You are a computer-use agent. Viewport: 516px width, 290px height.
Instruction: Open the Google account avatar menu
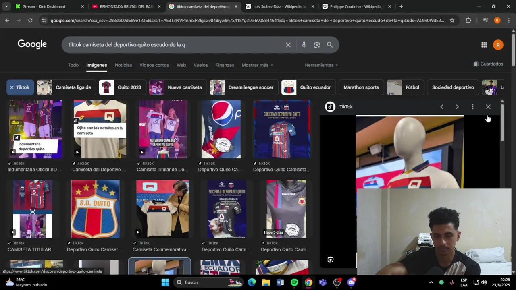click(x=498, y=45)
